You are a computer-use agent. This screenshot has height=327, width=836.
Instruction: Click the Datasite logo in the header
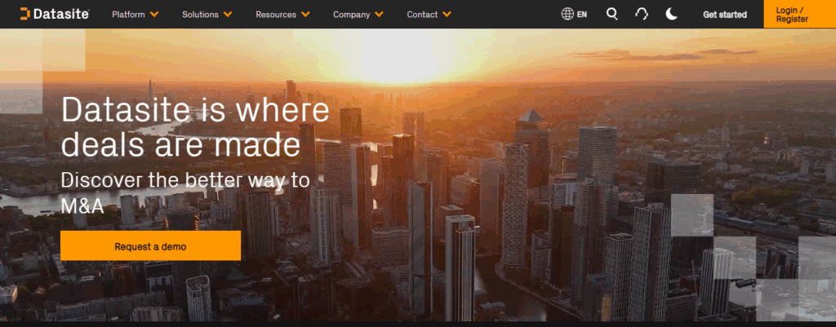click(54, 14)
